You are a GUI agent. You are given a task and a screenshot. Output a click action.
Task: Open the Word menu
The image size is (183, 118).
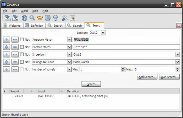click(x=24, y=11)
